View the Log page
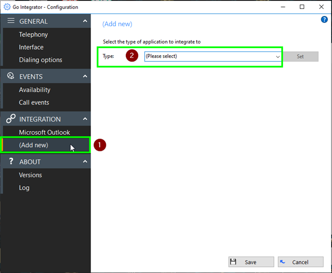 click(24, 188)
